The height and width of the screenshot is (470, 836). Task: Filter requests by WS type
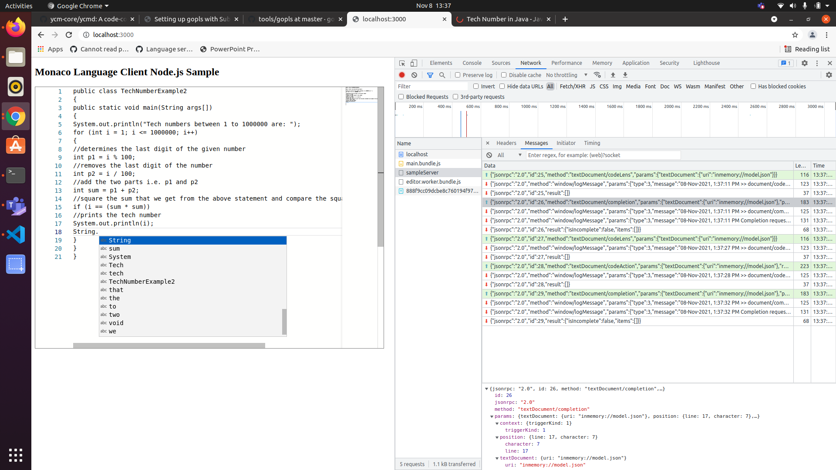tap(678, 86)
